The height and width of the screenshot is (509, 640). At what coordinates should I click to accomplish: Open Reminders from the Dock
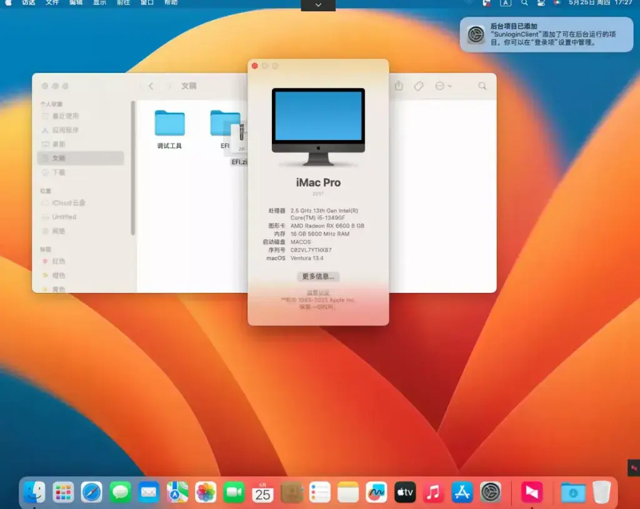319,492
